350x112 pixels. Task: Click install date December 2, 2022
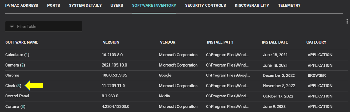pyautogui.click(x=279, y=75)
